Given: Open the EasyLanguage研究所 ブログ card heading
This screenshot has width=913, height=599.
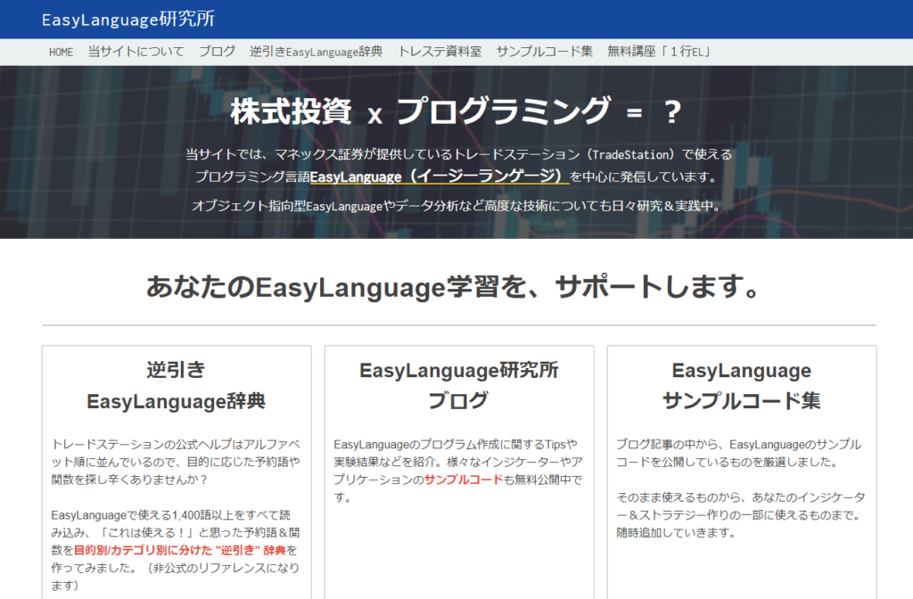Looking at the screenshot, I should 459,385.
